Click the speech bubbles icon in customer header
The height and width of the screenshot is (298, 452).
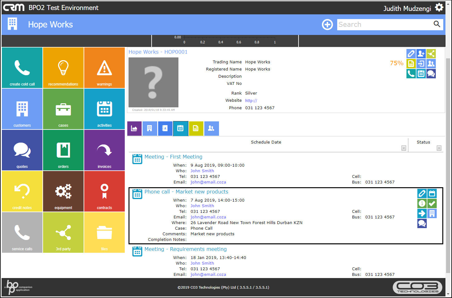click(x=431, y=74)
